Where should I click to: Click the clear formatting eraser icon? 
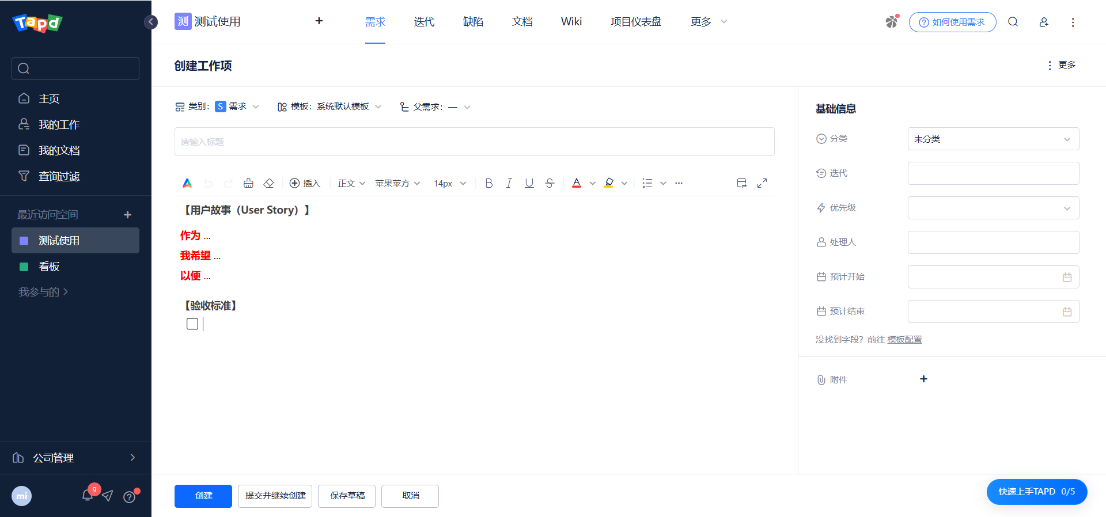(x=268, y=183)
